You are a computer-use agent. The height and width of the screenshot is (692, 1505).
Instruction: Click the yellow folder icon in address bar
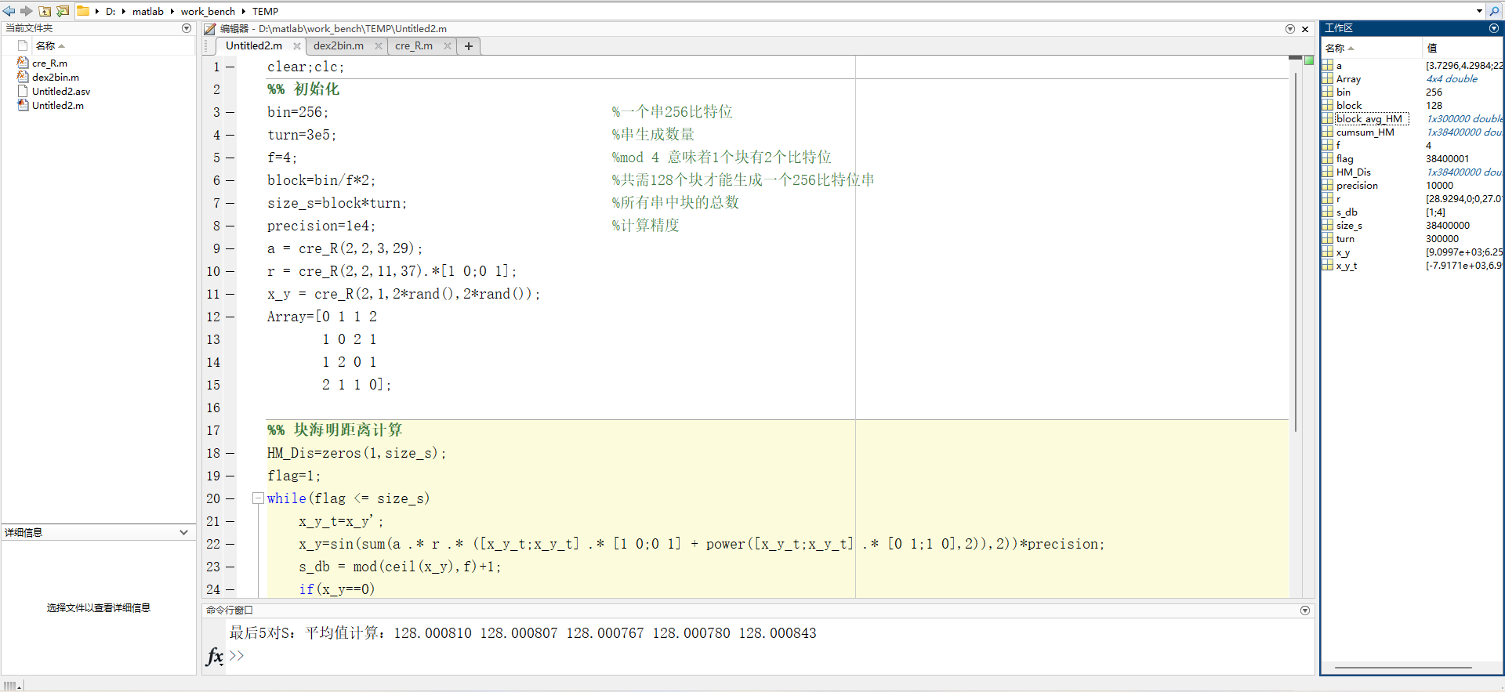[82, 11]
